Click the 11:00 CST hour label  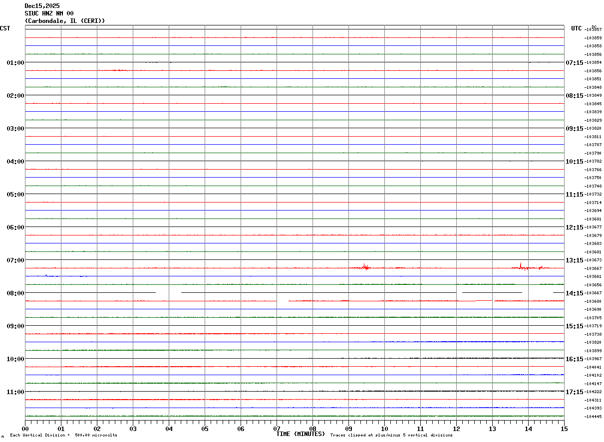15,392
